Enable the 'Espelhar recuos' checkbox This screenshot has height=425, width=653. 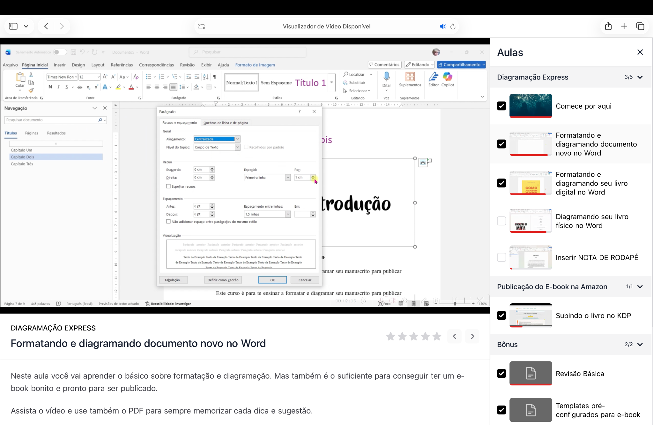[168, 186]
